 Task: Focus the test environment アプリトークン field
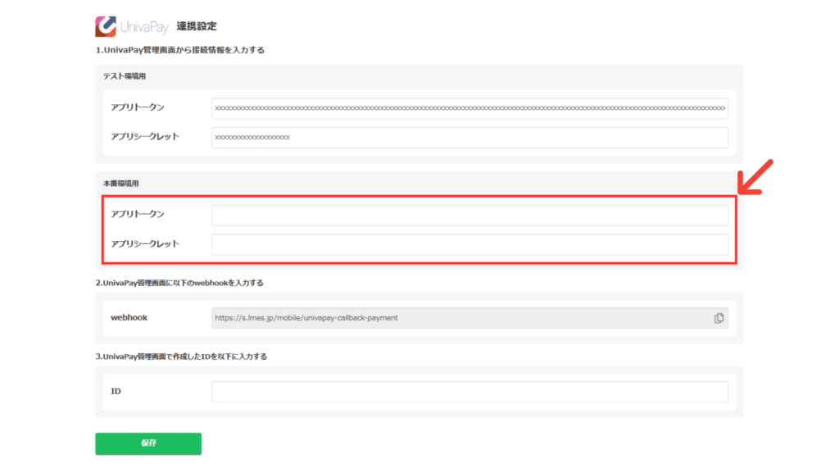pyautogui.click(x=469, y=108)
